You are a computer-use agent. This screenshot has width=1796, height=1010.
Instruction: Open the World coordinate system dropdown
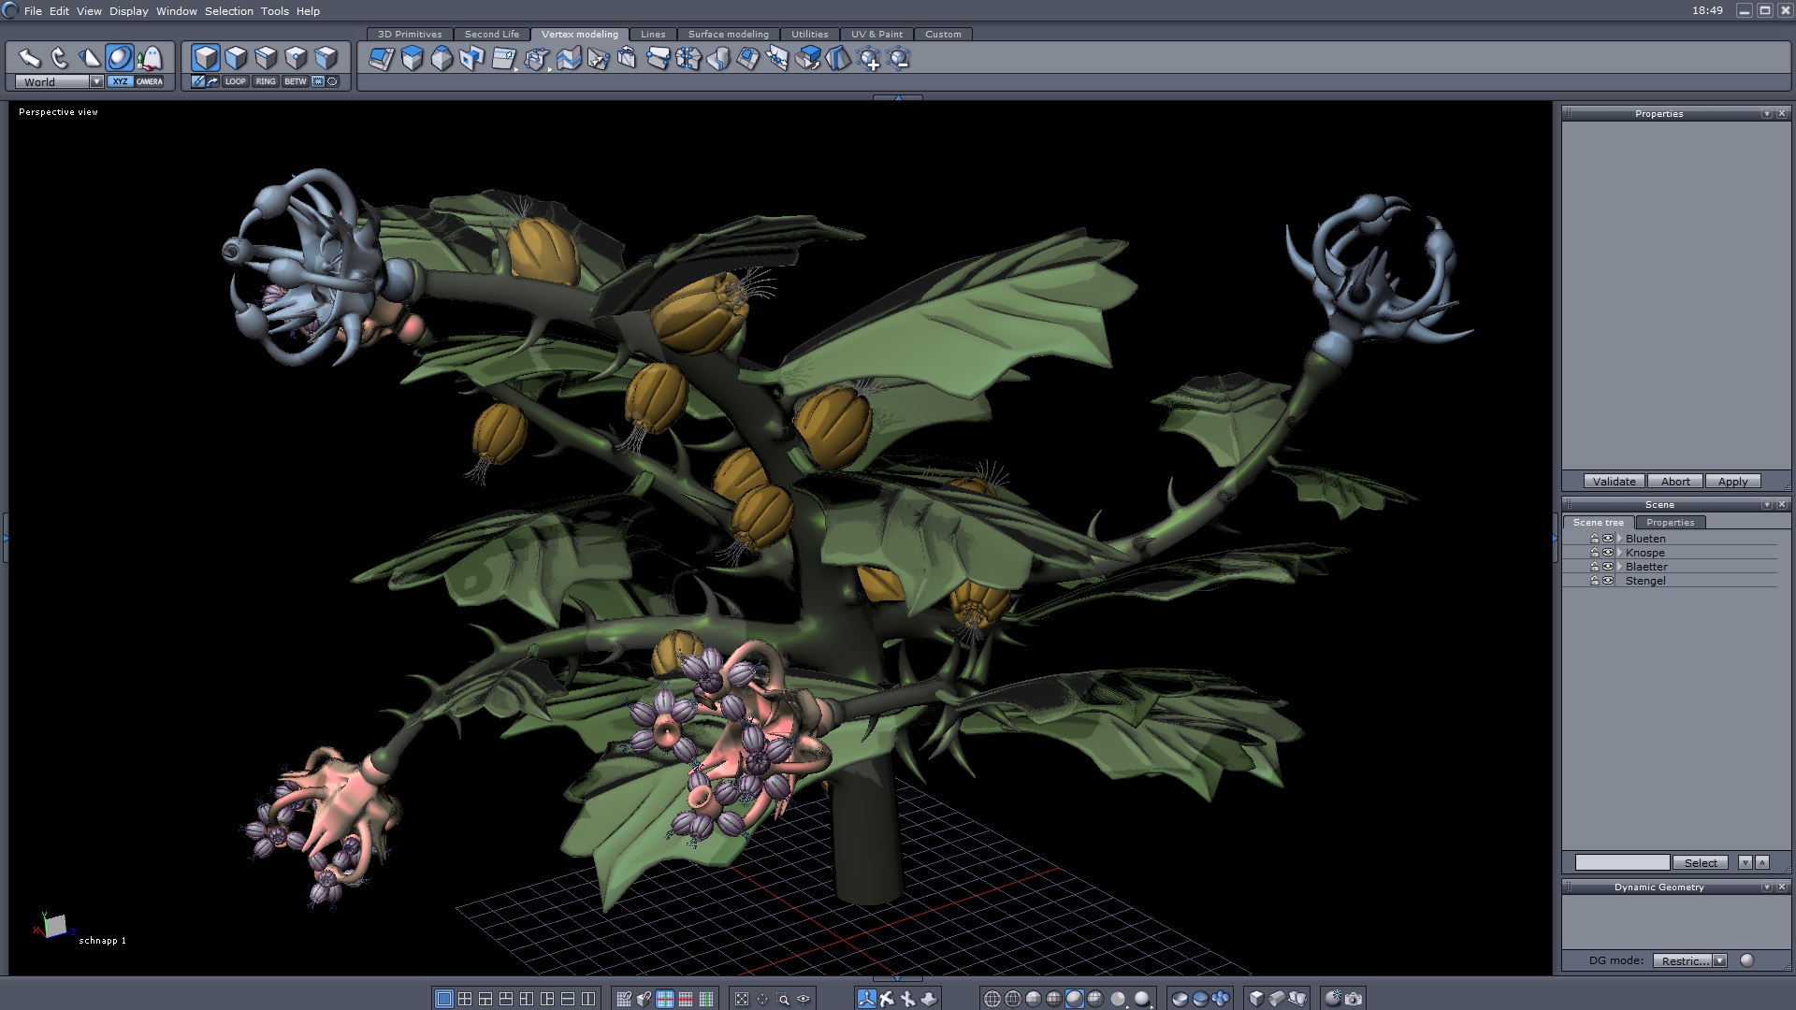click(x=96, y=81)
